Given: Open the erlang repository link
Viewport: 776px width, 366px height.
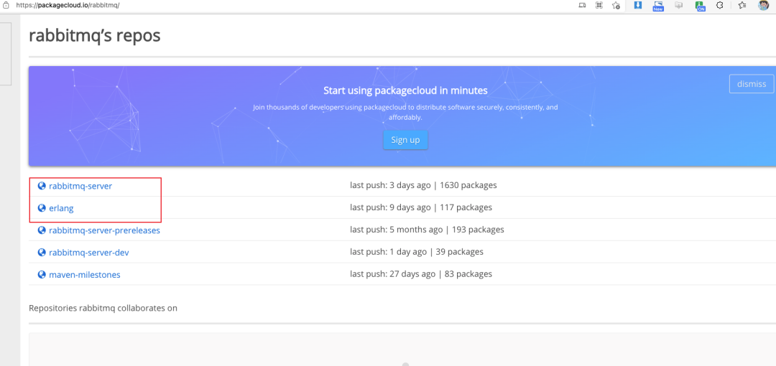Looking at the screenshot, I should click(61, 208).
